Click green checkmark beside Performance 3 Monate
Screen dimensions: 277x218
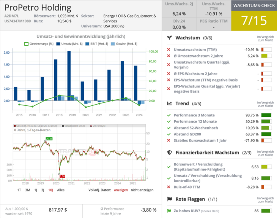click(169, 115)
